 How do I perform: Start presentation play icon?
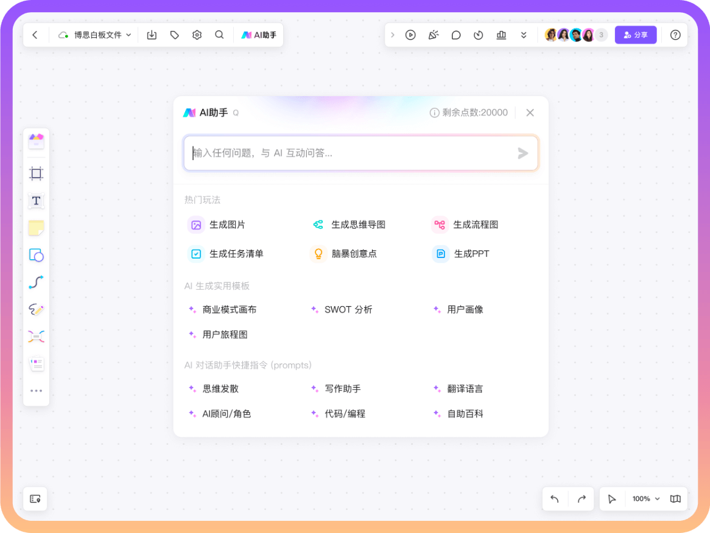tap(410, 35)
